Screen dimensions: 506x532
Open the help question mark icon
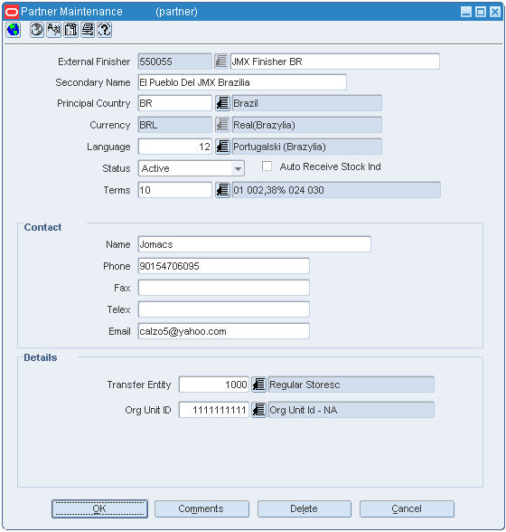click(x=105, y=30)
